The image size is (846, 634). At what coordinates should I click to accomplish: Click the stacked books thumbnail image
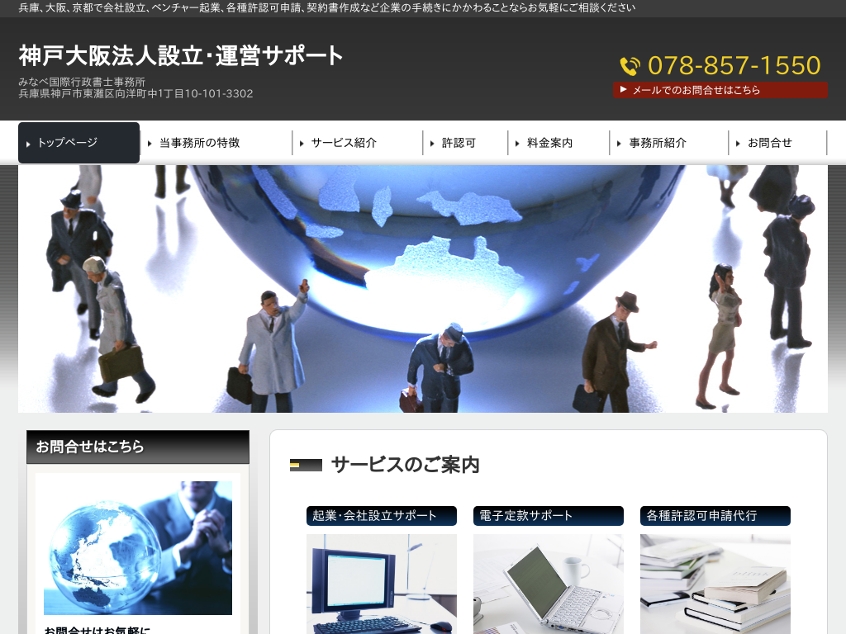(715, 583)
